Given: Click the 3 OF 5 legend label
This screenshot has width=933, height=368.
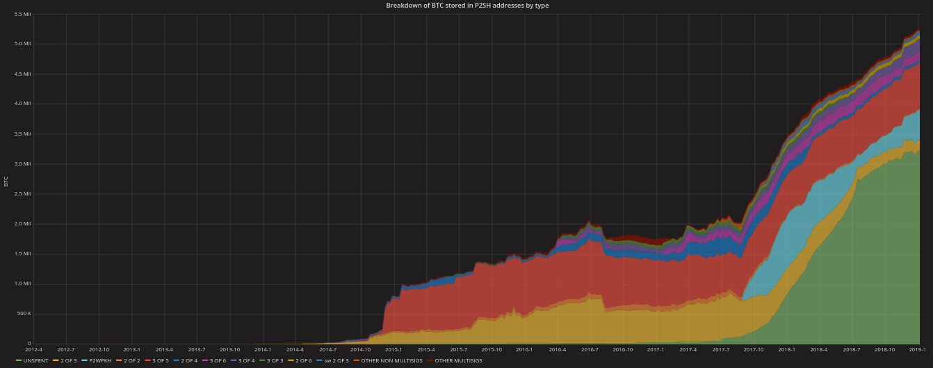Looking at the screenshot, I should (159, 360).
